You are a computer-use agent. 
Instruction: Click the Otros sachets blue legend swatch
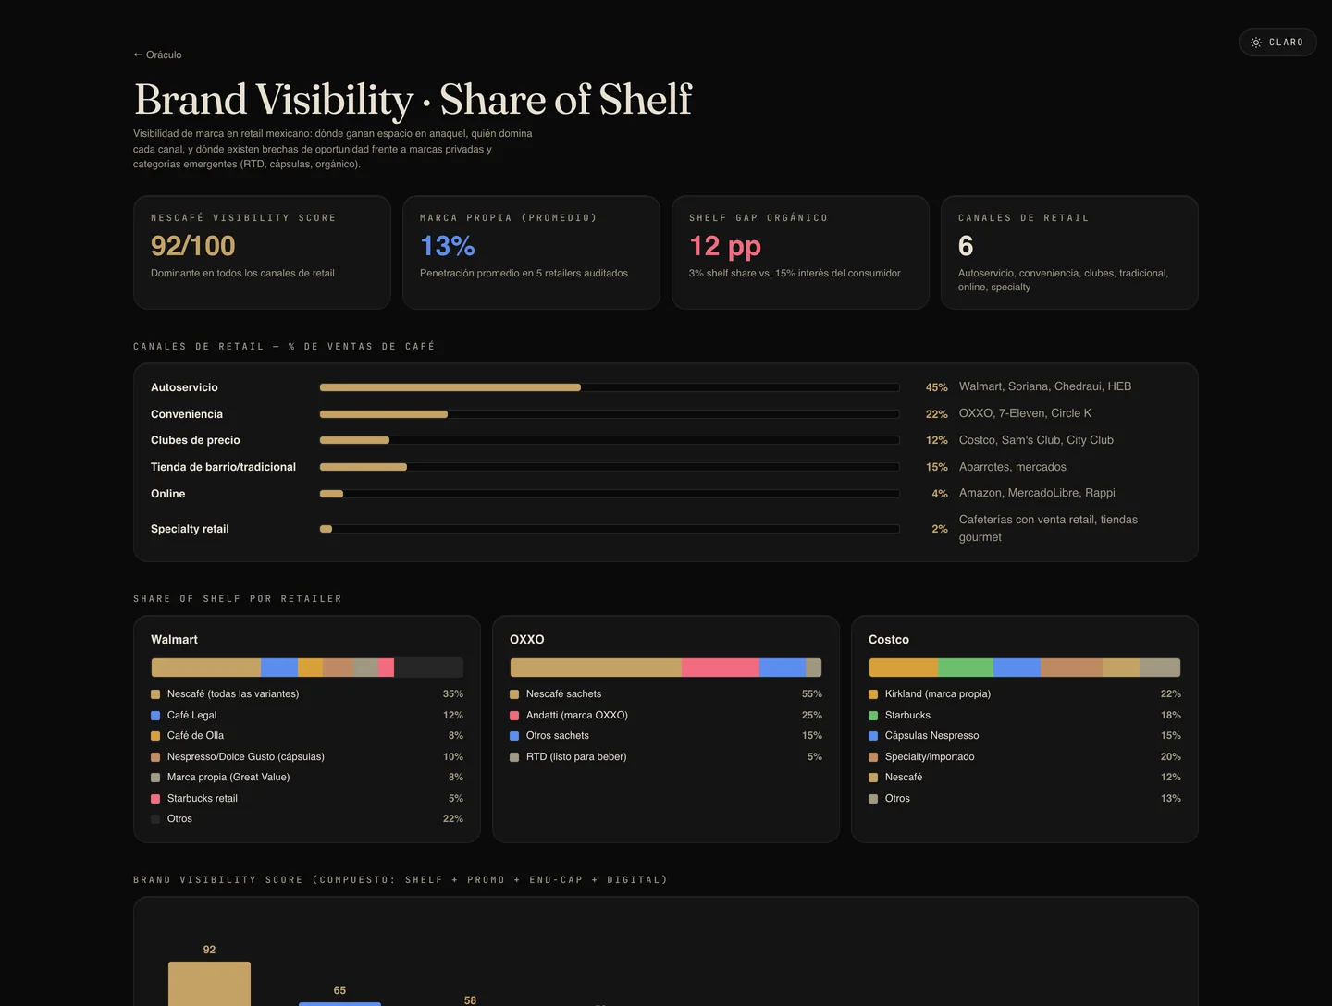(514, 736)
